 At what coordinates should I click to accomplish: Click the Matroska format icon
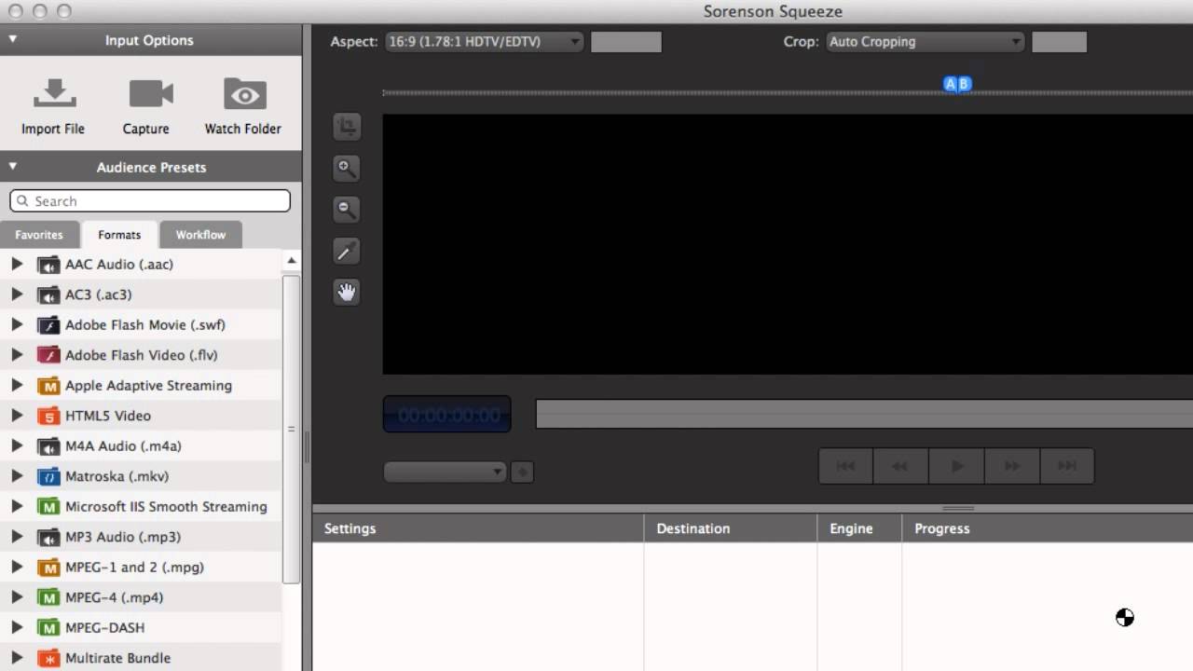click(x=48, y=476)
